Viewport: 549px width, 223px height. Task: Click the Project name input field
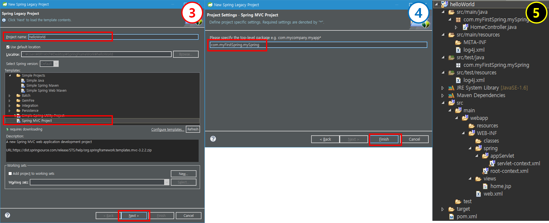[113, 37]
